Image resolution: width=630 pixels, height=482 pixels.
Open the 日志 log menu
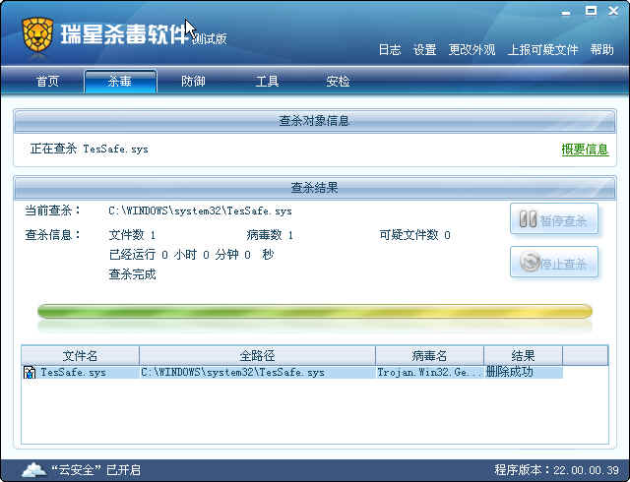(x=390, y=49)
